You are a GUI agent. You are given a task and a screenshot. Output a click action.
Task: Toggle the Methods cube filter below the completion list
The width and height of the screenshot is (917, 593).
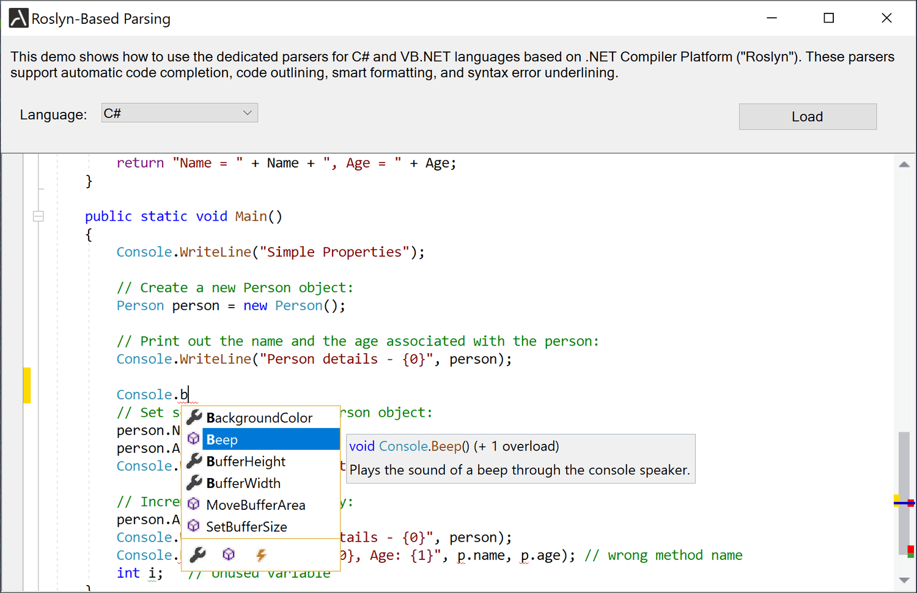click(x=228, y=554)
